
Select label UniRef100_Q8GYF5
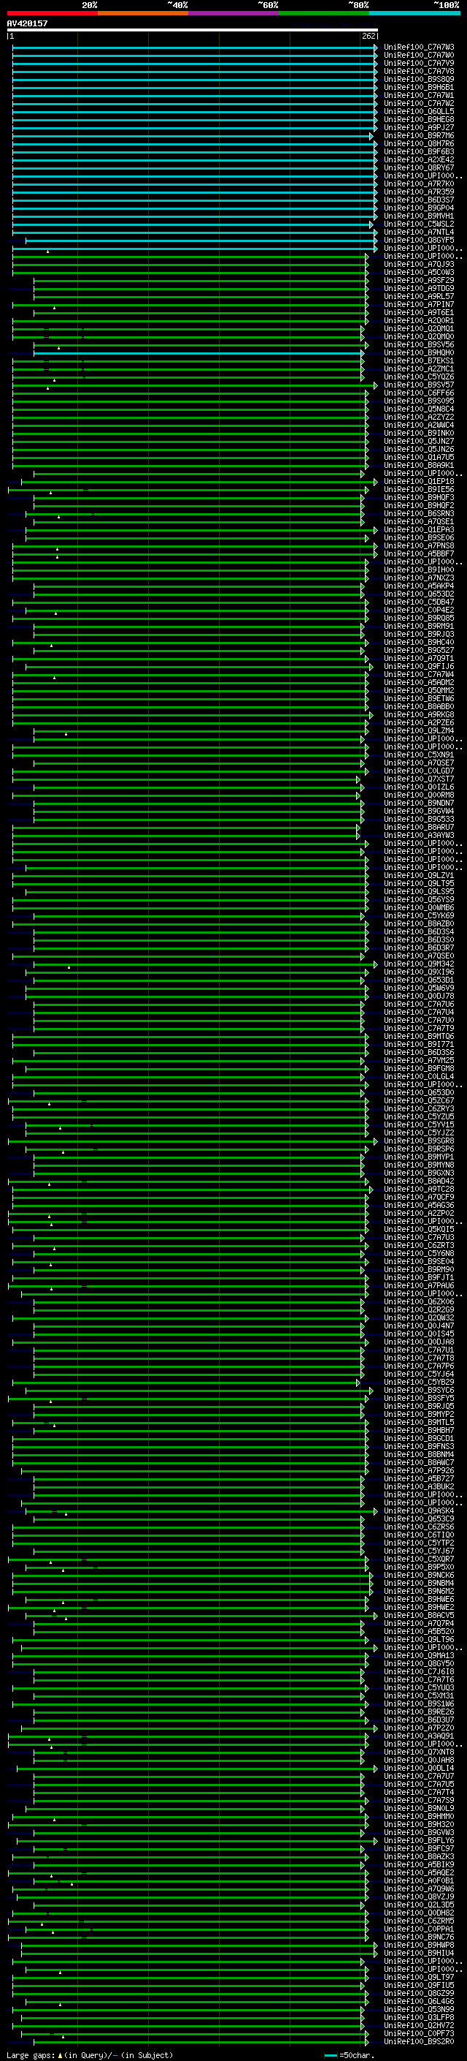(419, 240)
